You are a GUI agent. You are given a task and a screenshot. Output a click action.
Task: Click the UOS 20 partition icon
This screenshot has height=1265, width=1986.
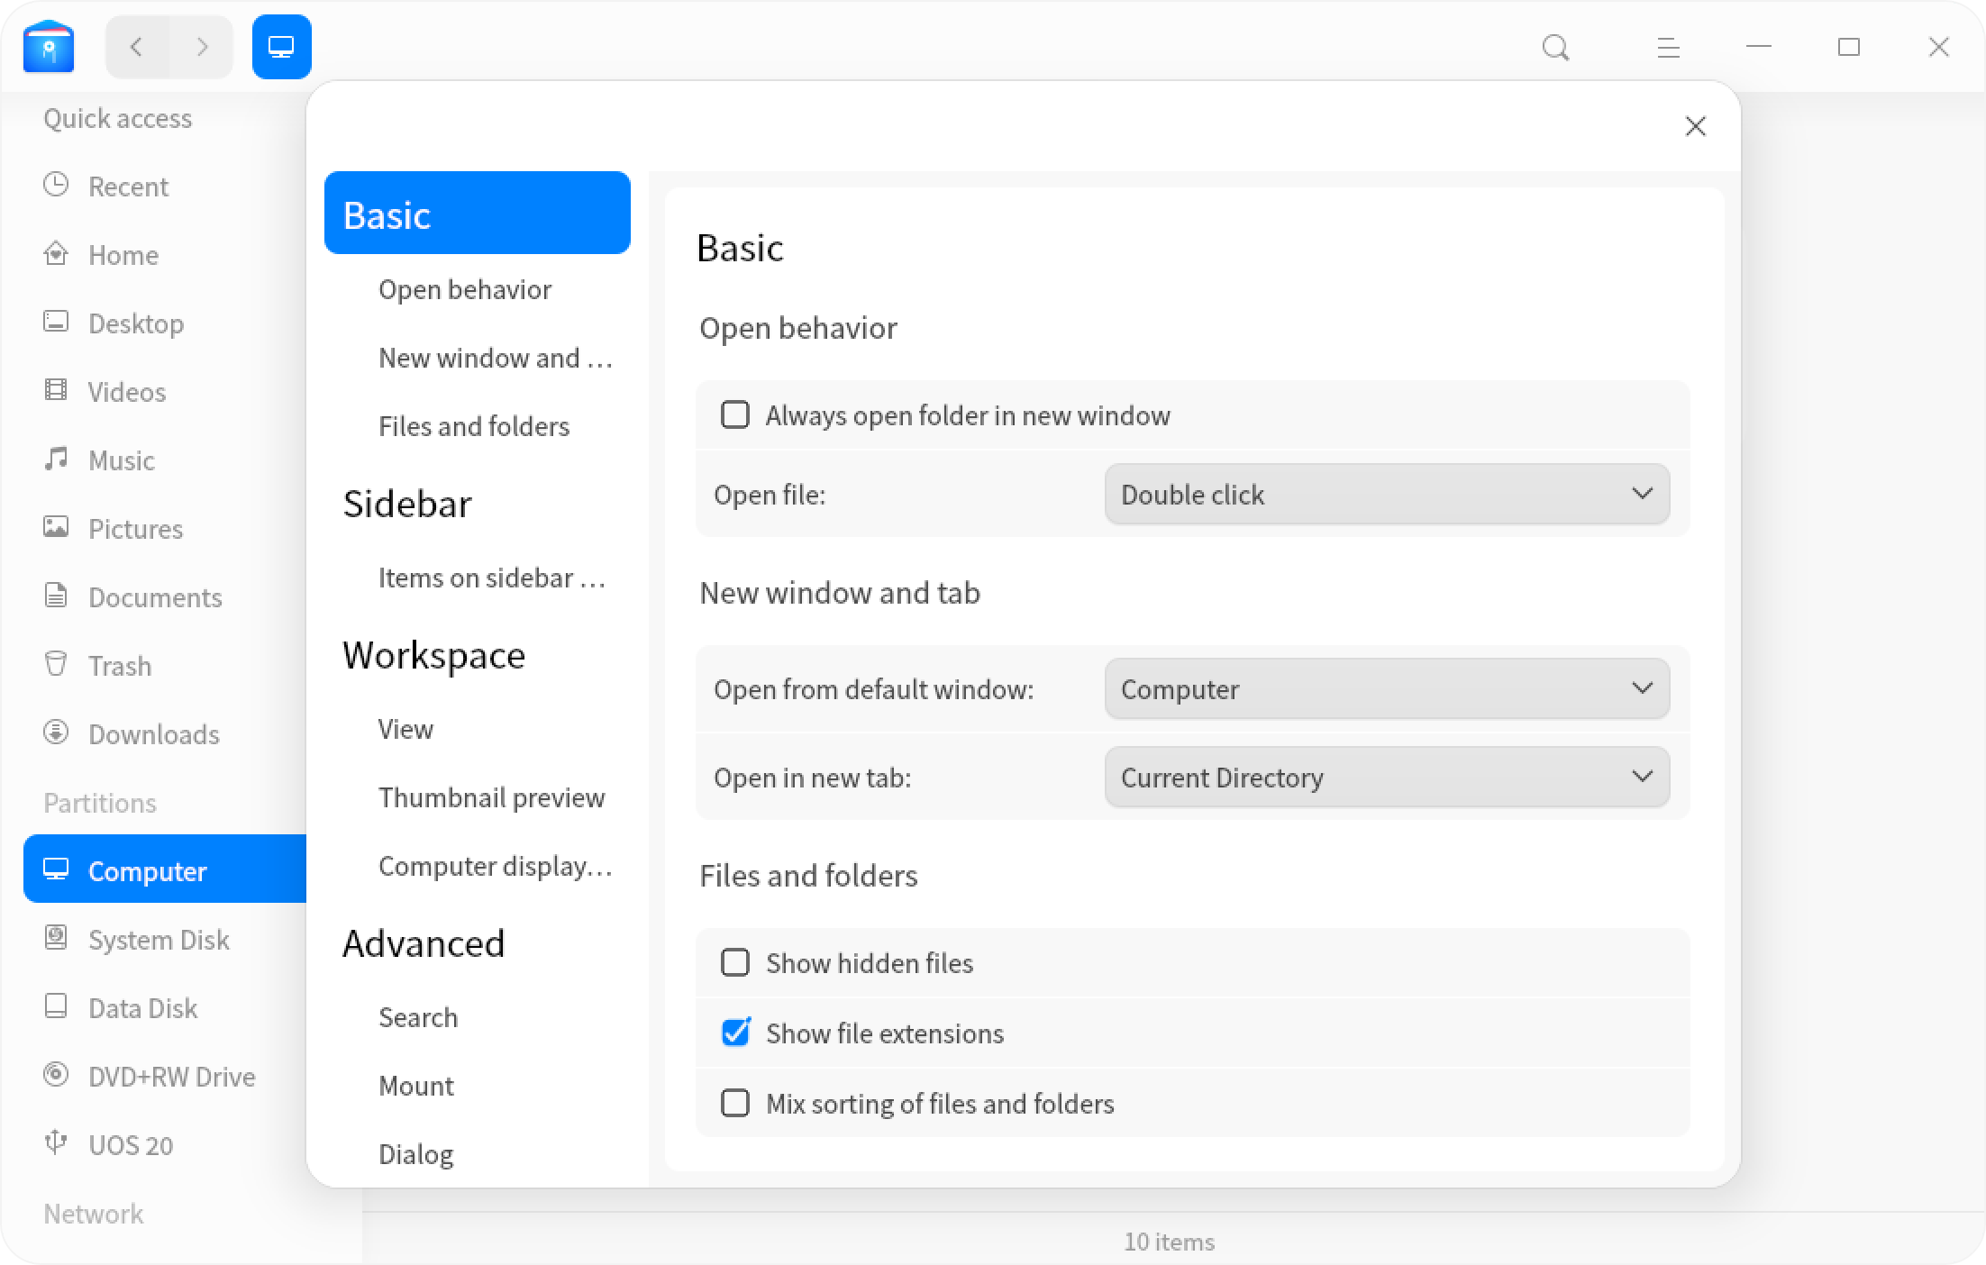click(x=56, y=1144)
